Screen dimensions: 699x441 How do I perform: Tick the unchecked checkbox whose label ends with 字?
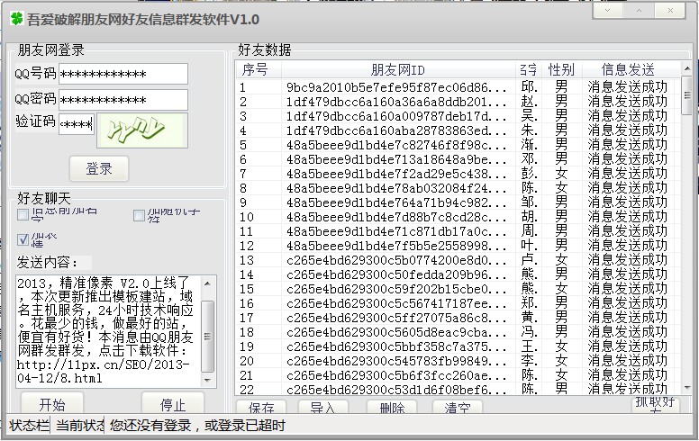pyautogui.click(x=23, y=216)
